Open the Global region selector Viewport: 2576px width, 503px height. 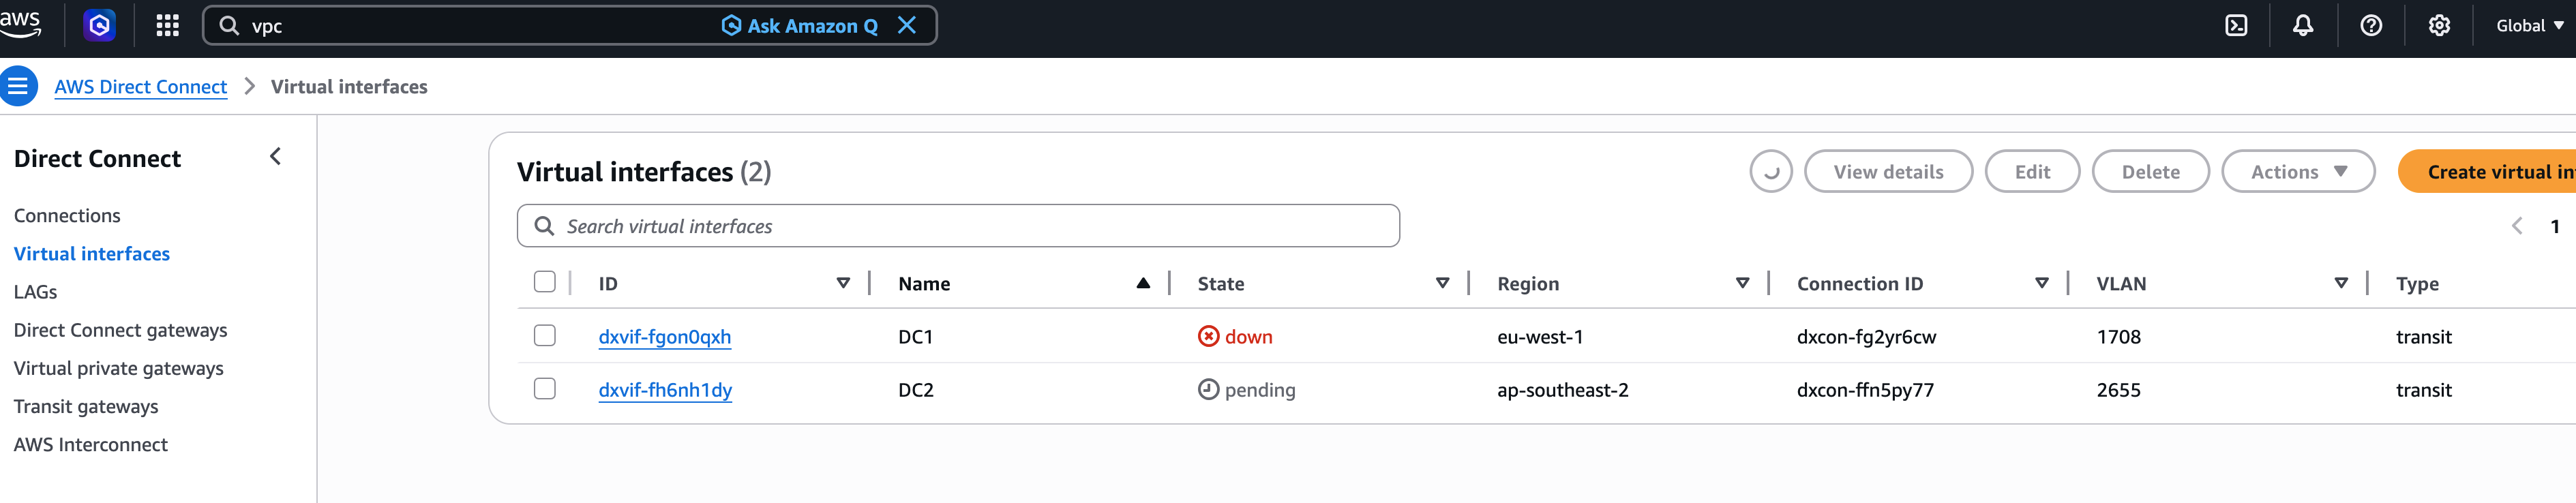coord(2528,26)
